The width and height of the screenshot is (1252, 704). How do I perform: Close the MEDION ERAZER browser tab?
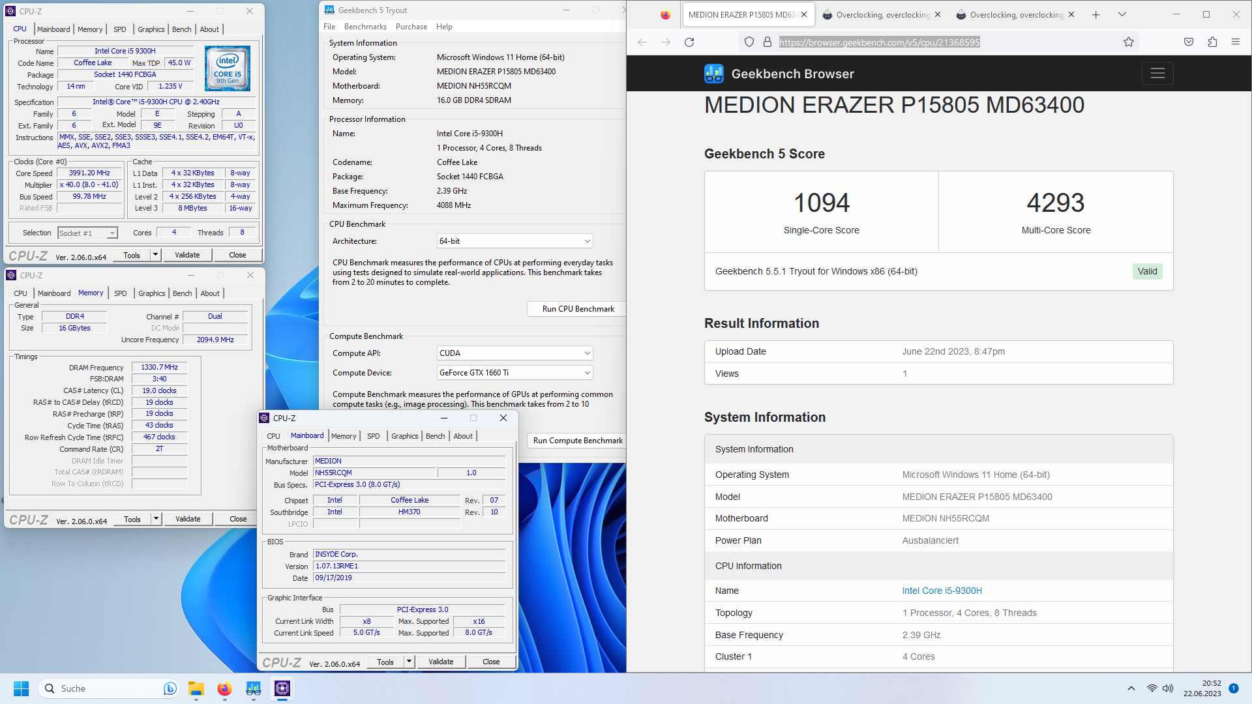(x=804, y=14)
